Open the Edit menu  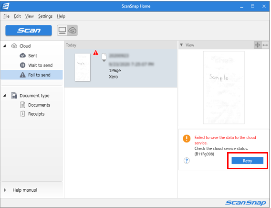[17, 16]
